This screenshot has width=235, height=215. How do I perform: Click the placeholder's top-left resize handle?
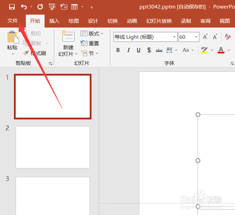198,115
